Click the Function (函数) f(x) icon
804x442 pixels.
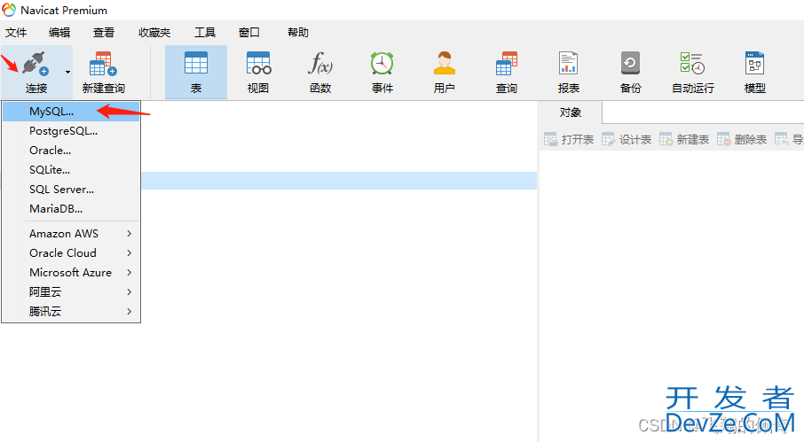point(320,64)
